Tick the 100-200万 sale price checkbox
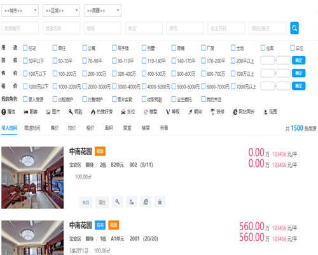The image size is (318, 255). click(55, 73)
